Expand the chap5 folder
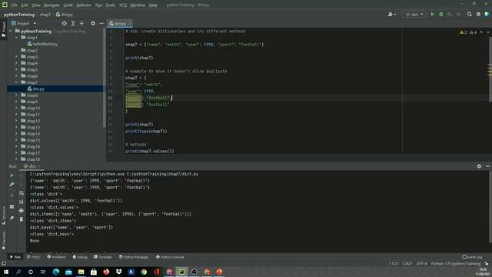This screenshot has width=492, height=277. coord(17,70)
